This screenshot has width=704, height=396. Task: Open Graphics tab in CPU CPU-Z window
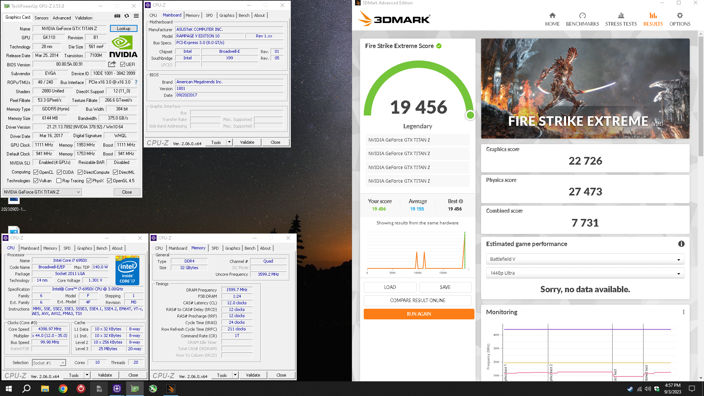point(85,248)
